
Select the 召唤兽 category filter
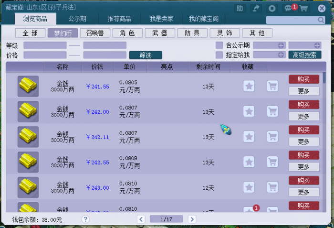(x=95, y=33)
